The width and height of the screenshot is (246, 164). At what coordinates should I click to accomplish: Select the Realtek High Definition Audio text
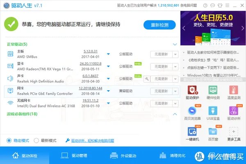[41, 81]
